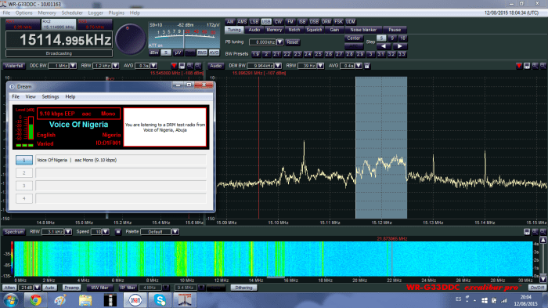The image size is (548, 308).
Task: Open Settings menu in Dream window
Action: (50, 96)
